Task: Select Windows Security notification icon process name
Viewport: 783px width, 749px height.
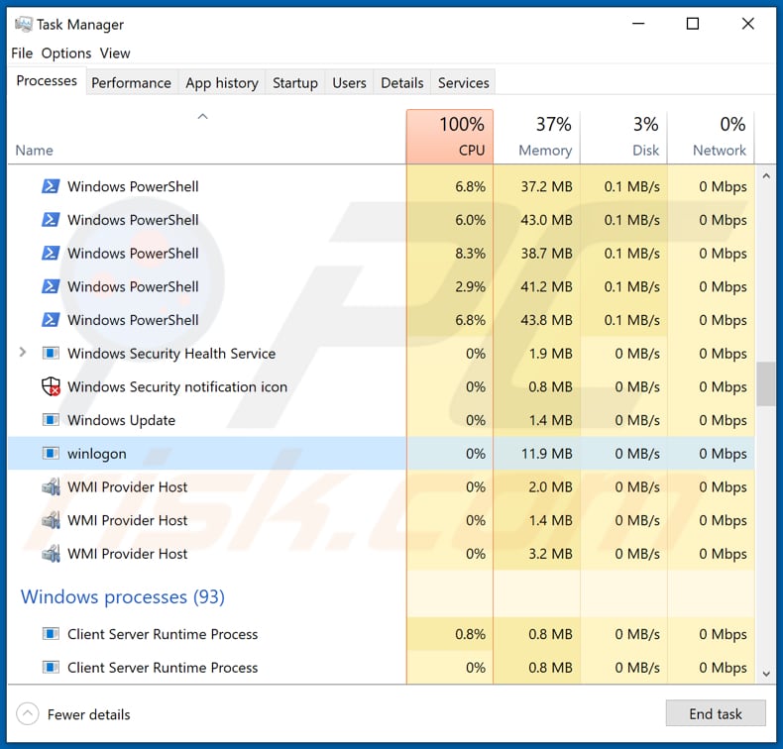Action: coord(177,386)
